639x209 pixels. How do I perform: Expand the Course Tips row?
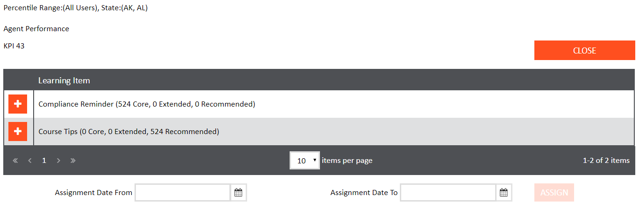[x=18, y=131]
